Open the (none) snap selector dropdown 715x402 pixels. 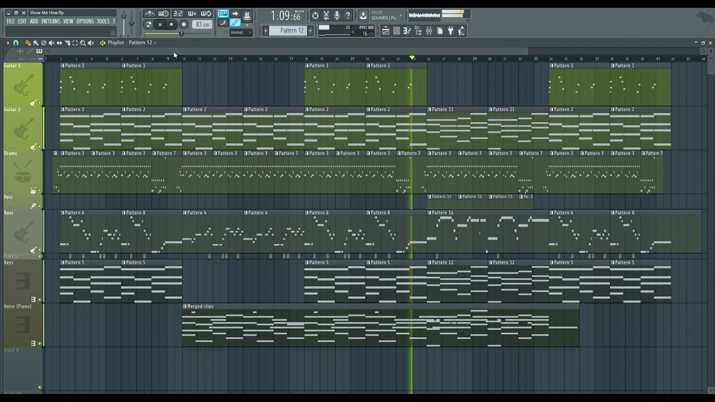241,32
